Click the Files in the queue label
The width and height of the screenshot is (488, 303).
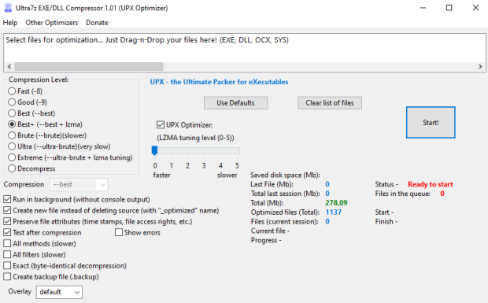click(x=402, y=194)
